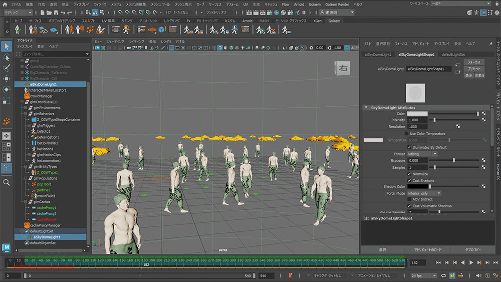Toggle the Cast Shadows checkbox
This screenshot has width=501, height=282.
409,180
